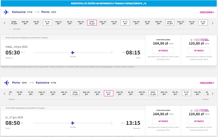Click the outbound Katowice–Porto airplane icon
Image resolution: width=218 pixels, height=137 pixels.
click(6, 12)
